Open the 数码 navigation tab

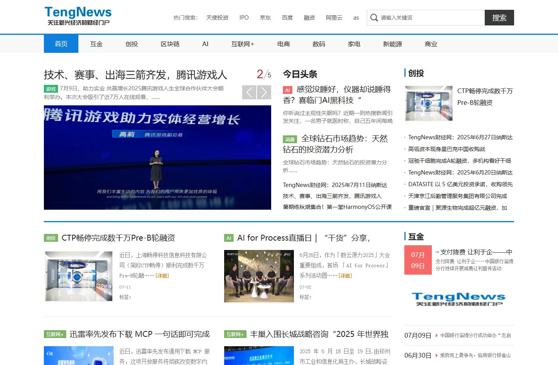pyautogui.click(x=319, y=44)
